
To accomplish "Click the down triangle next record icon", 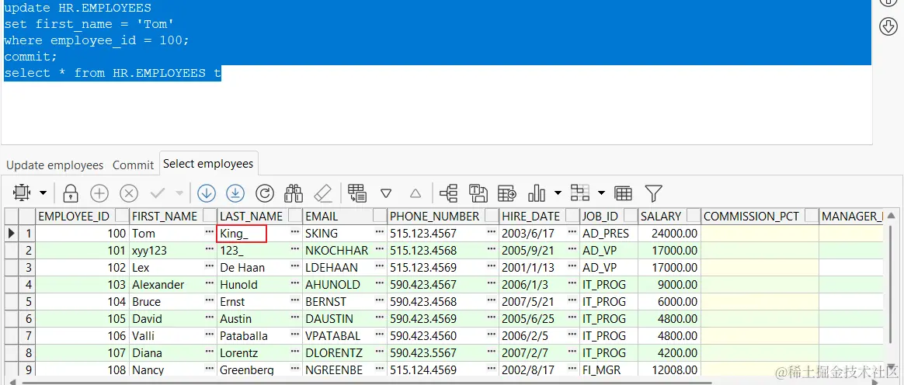I will click(x=386, y=193).
